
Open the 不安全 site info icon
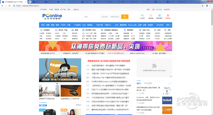click(14, 6)
